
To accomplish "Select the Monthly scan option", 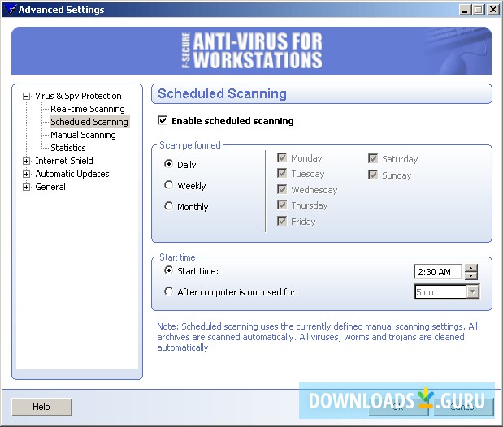I will pyautogui.click(x=168, y=206).
